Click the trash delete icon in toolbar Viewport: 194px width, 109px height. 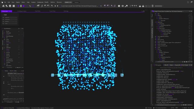153,6
